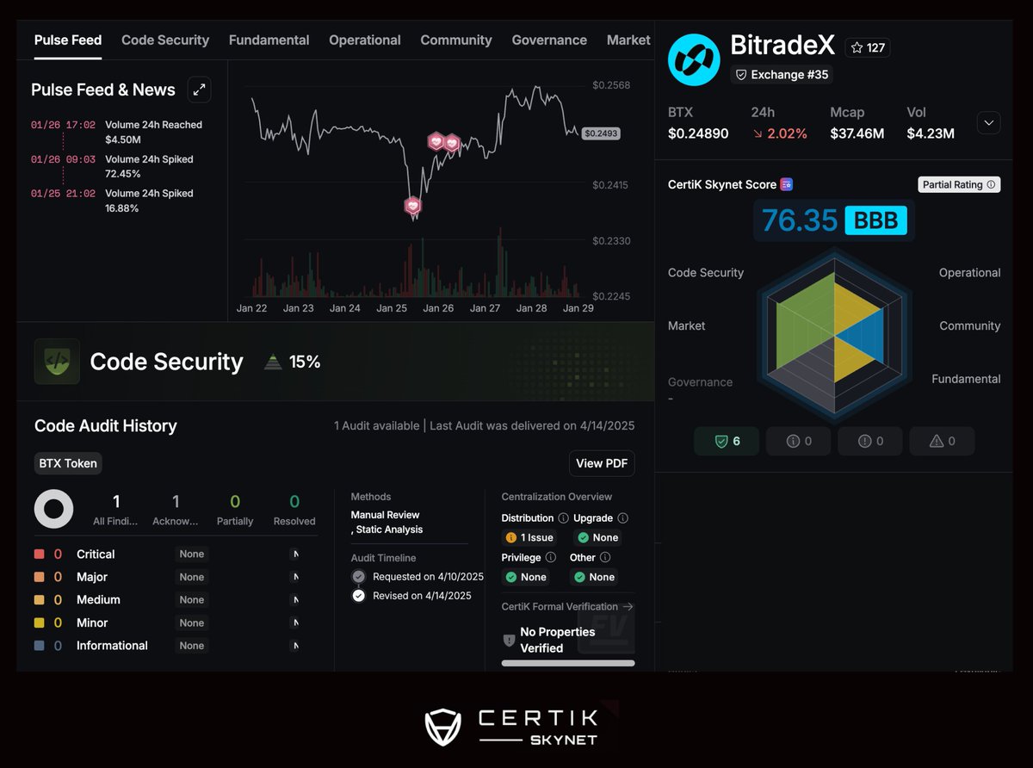Click the All Findings donut chart
Viewport: 1033px width, 768px height.
coord(53,509)
